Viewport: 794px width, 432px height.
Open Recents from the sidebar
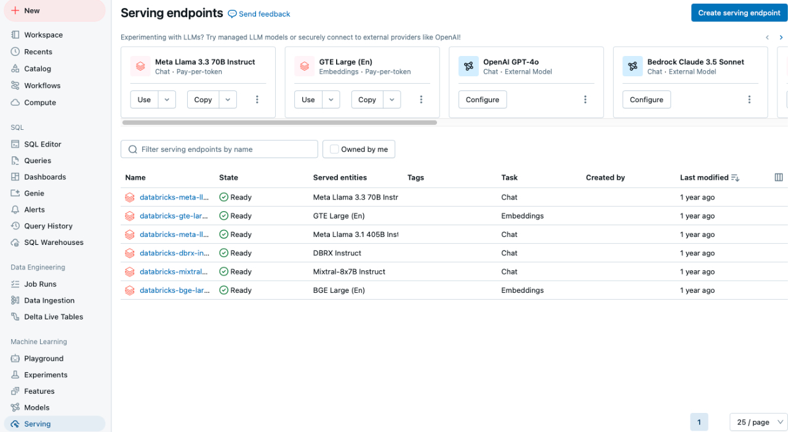pyautogui.click(x=38, y=52)
